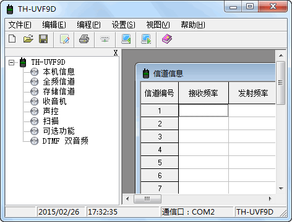Screen dimensions: 292x222
Task: Click the vertical scrollbar thumb
Action: coord(280,83)
